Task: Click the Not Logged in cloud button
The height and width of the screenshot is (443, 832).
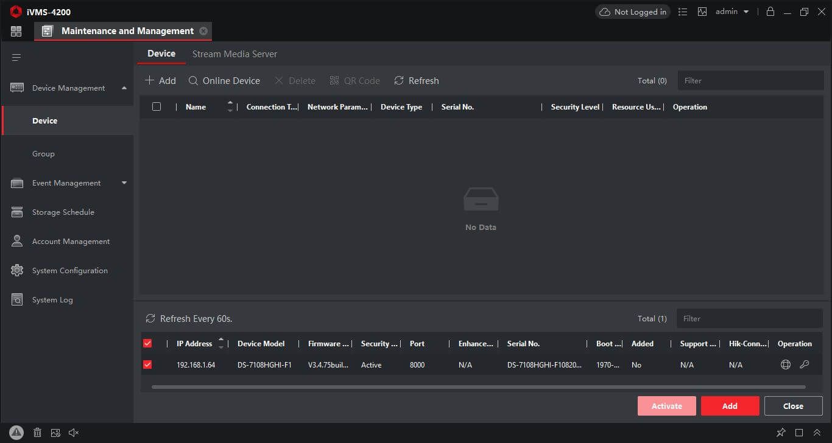Action: click(632, 12)
